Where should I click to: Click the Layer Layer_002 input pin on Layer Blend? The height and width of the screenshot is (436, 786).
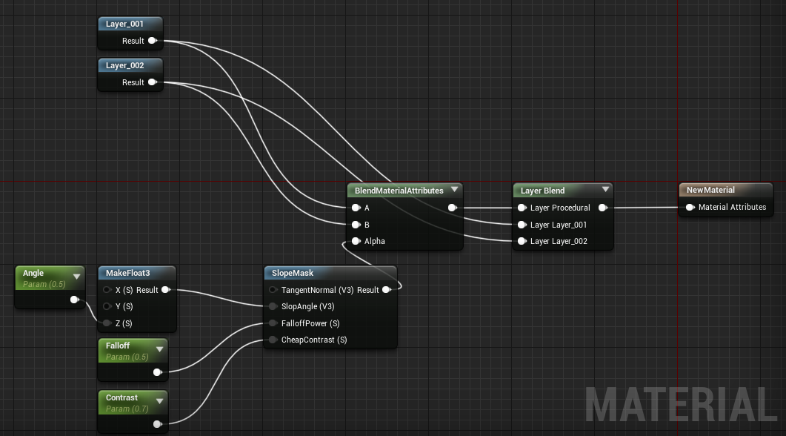click(x=523, y=241)
